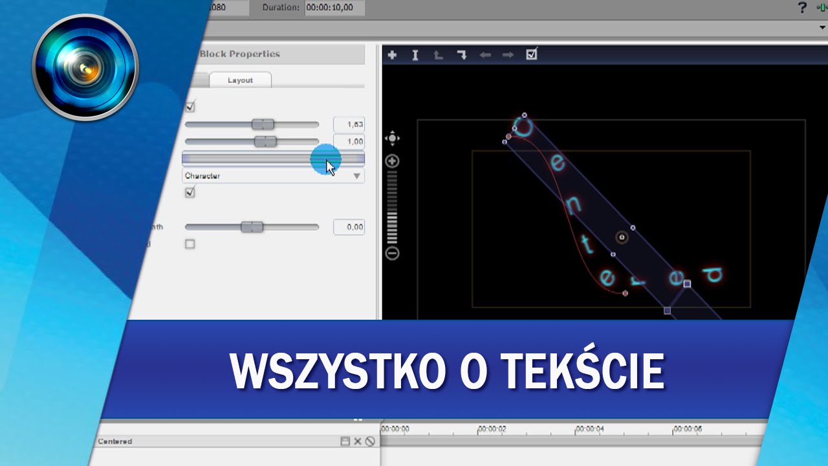Click the preview zoom level bar

[392, 207]
